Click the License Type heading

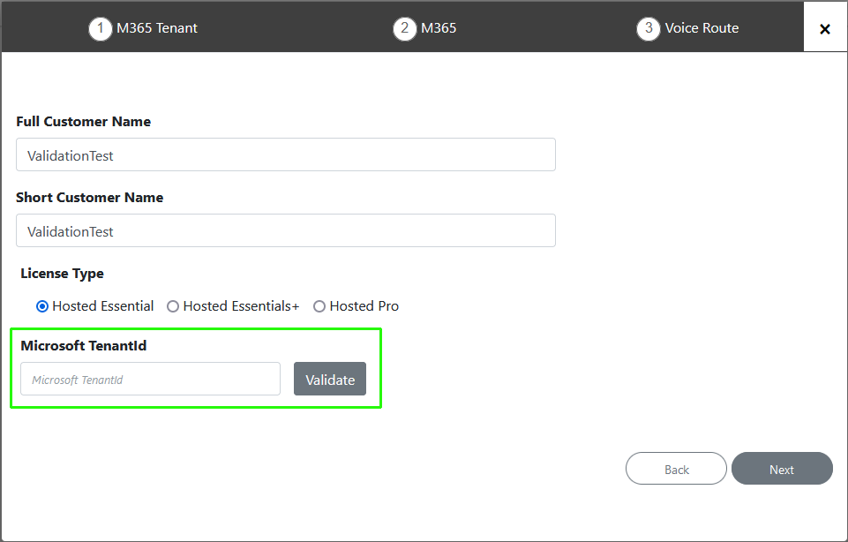62,274
